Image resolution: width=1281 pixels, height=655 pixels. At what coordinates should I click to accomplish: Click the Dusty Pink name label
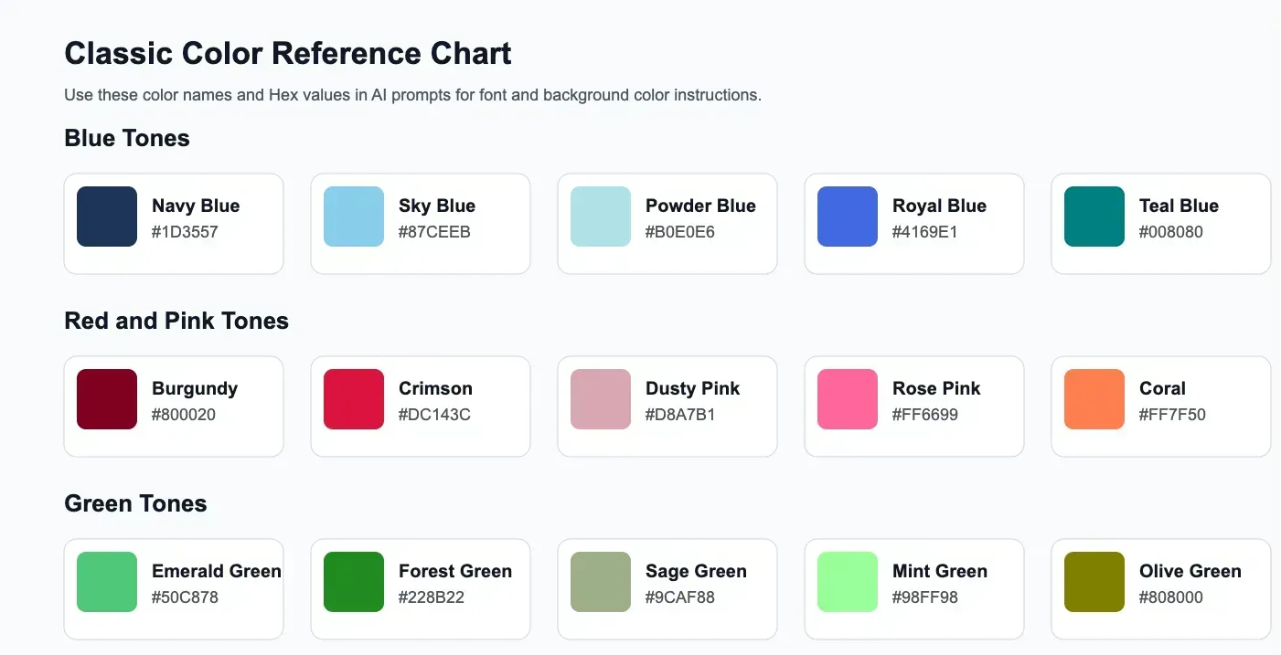point(692,388)
